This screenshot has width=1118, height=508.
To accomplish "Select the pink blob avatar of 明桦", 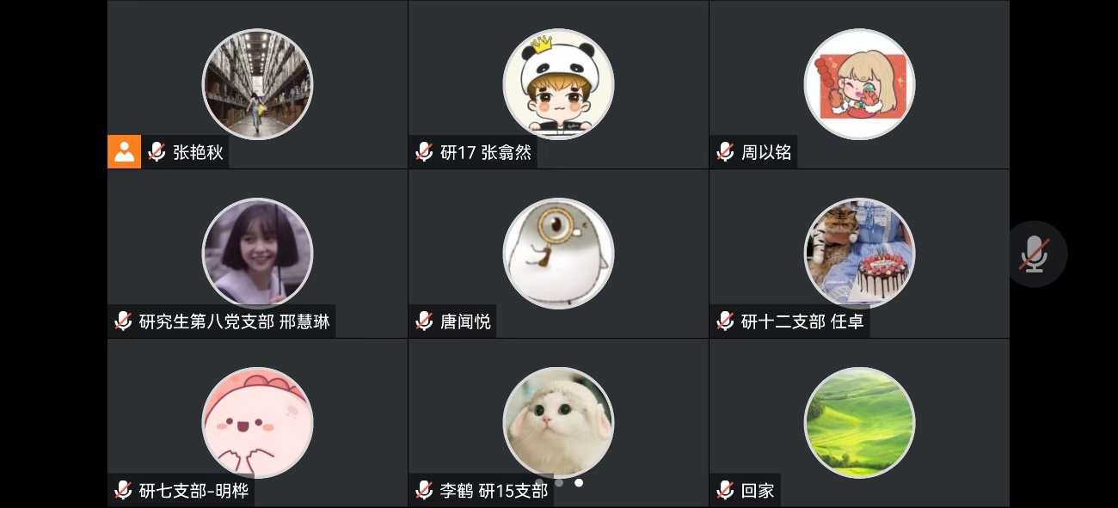I will (x=257, y=423).
